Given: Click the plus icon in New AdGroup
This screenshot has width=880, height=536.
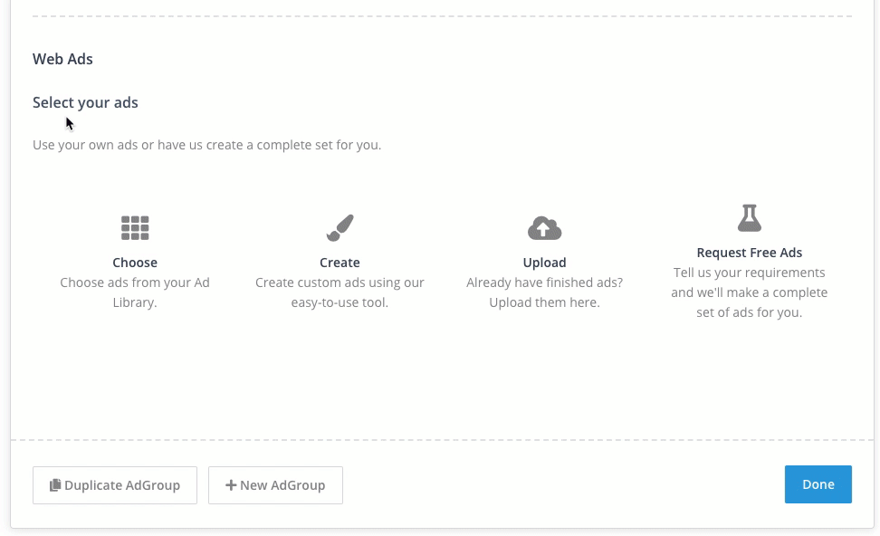Looking at the screenshot, I should (x=231, y=485).
